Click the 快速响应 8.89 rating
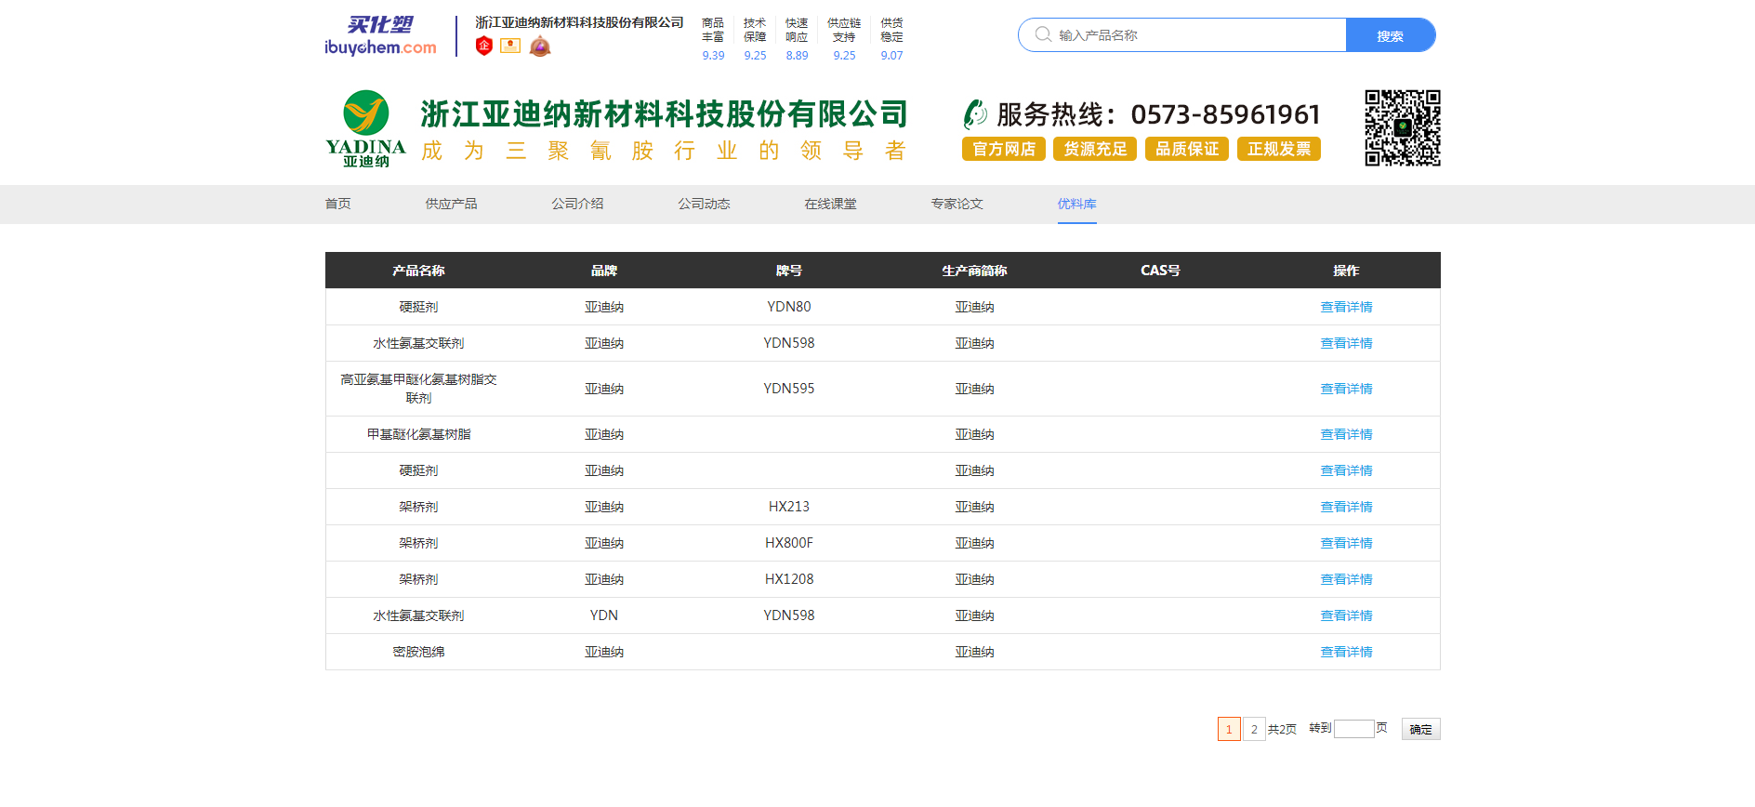Screen dimensions: 1755x807 (x=797, y=39)
